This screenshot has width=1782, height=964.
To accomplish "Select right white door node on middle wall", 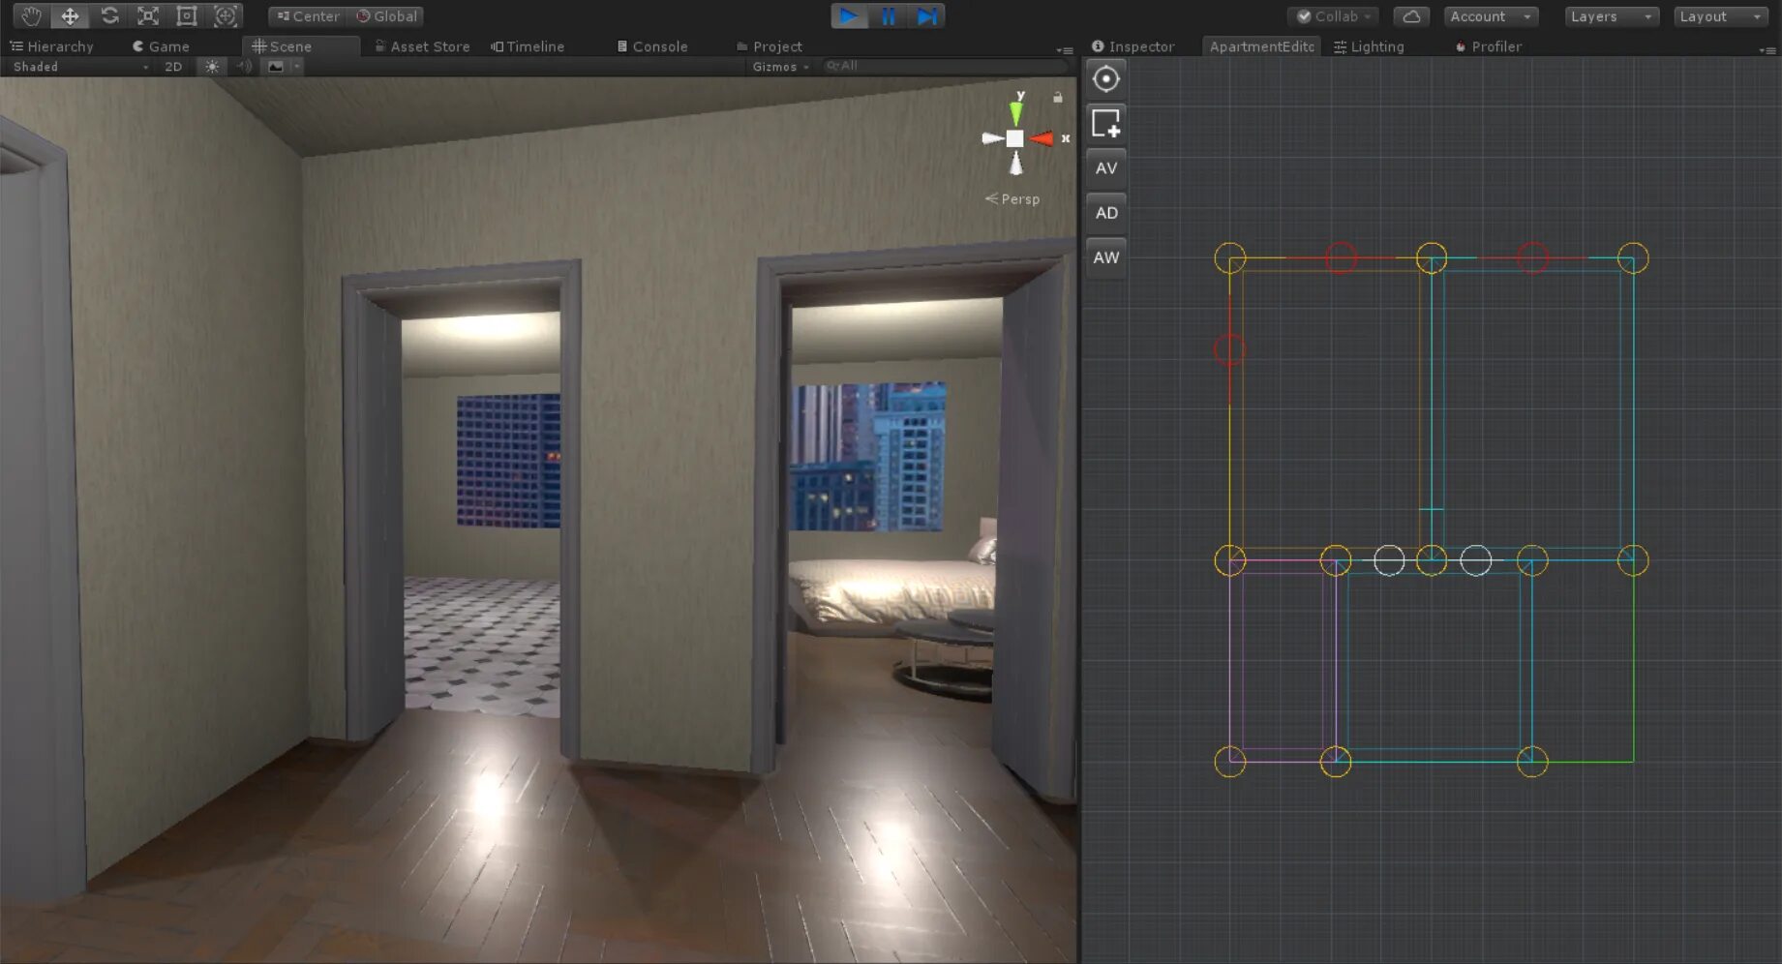I will pyautogui.click(x=1476, y=560).
